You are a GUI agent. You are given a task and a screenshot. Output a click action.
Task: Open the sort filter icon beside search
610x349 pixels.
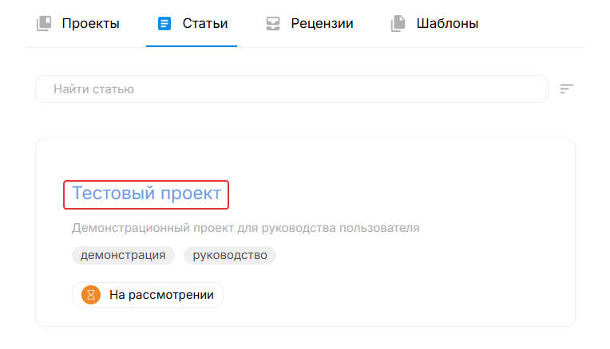click(x=566, y=89)
